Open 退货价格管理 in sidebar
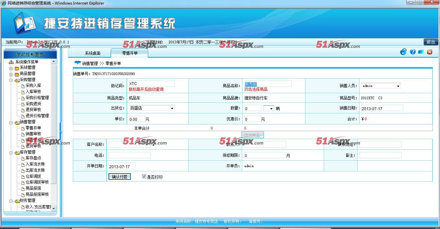The width and height of the screenshot is (440, 229). 37,116
